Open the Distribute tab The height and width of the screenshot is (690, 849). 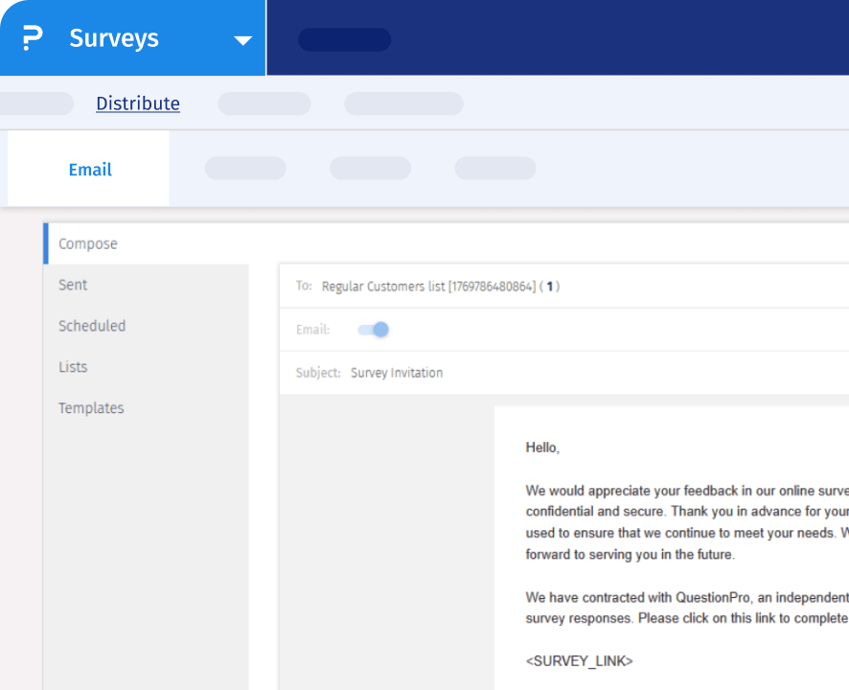(138, 103)
